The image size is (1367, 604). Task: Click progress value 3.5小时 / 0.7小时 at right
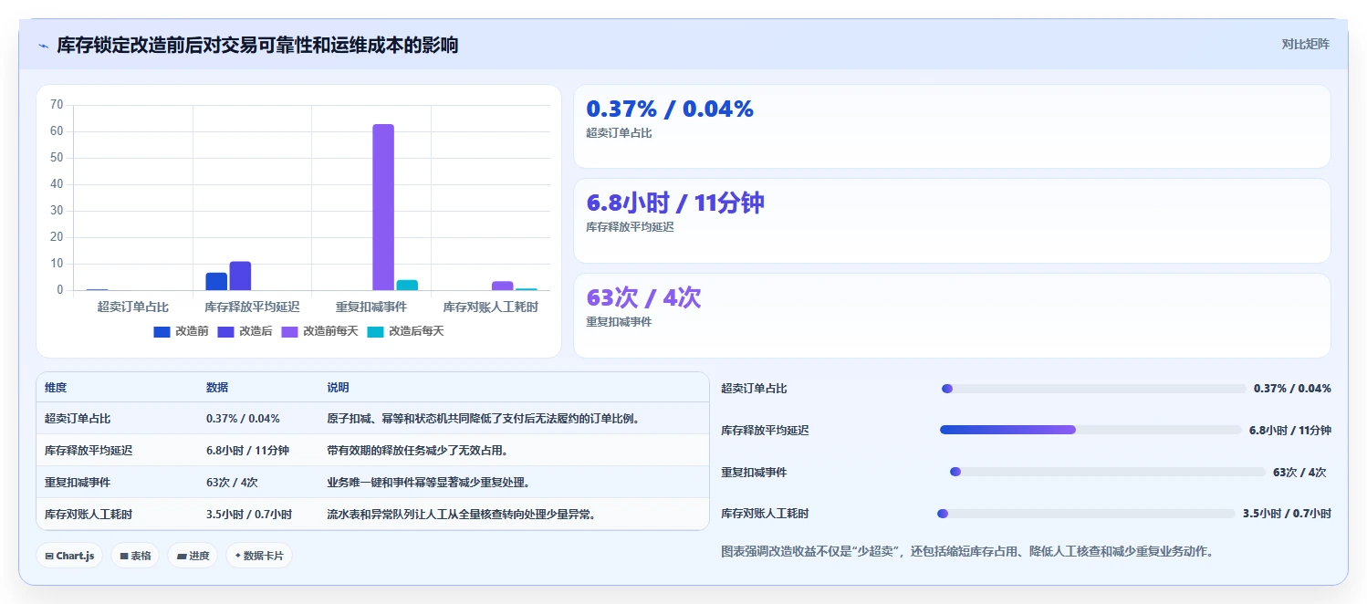(1287, 514)
